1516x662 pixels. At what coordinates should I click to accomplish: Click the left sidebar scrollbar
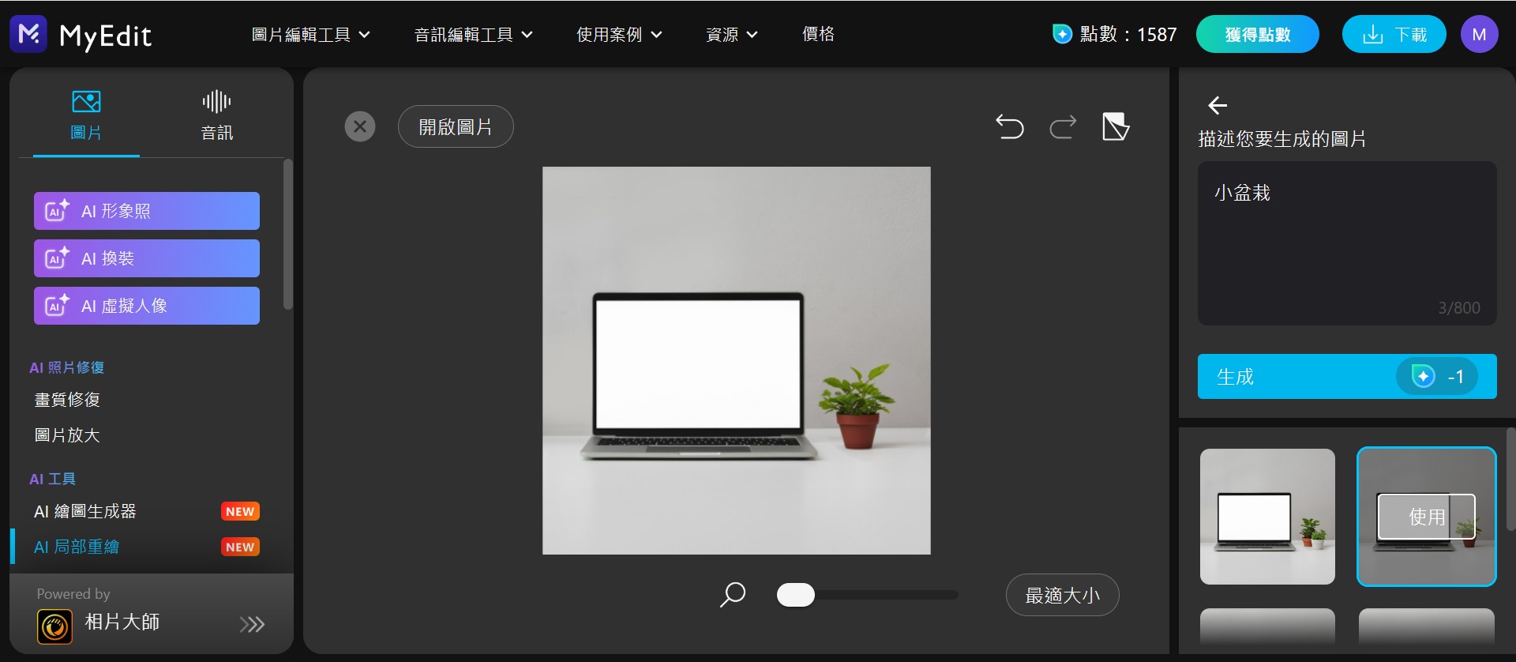pyautogui.click(x=288, y=234)
